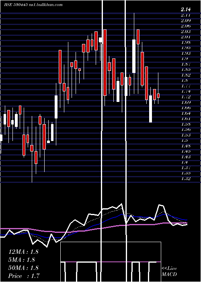
Task: Click the 1.95 price axis label
Action: pos(186,48)
